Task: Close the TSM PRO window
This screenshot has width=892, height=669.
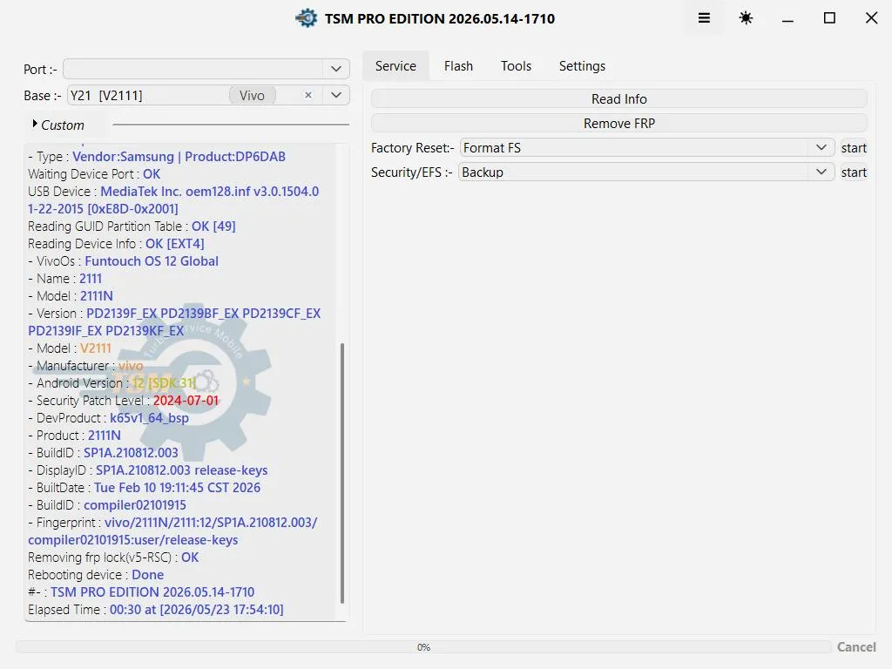Action: [871, 18]
